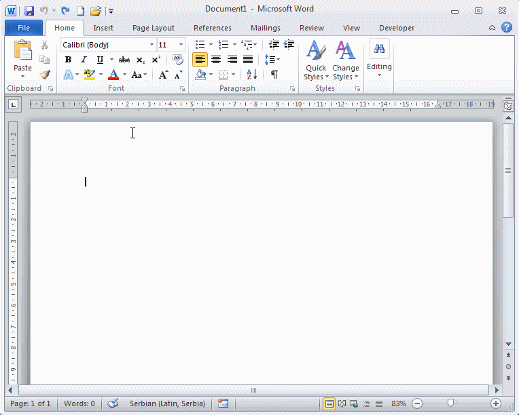This screenshot has width=519, height=415.
Task: Click Serbian (Latin, Serbia) language button
Action: 167,403
